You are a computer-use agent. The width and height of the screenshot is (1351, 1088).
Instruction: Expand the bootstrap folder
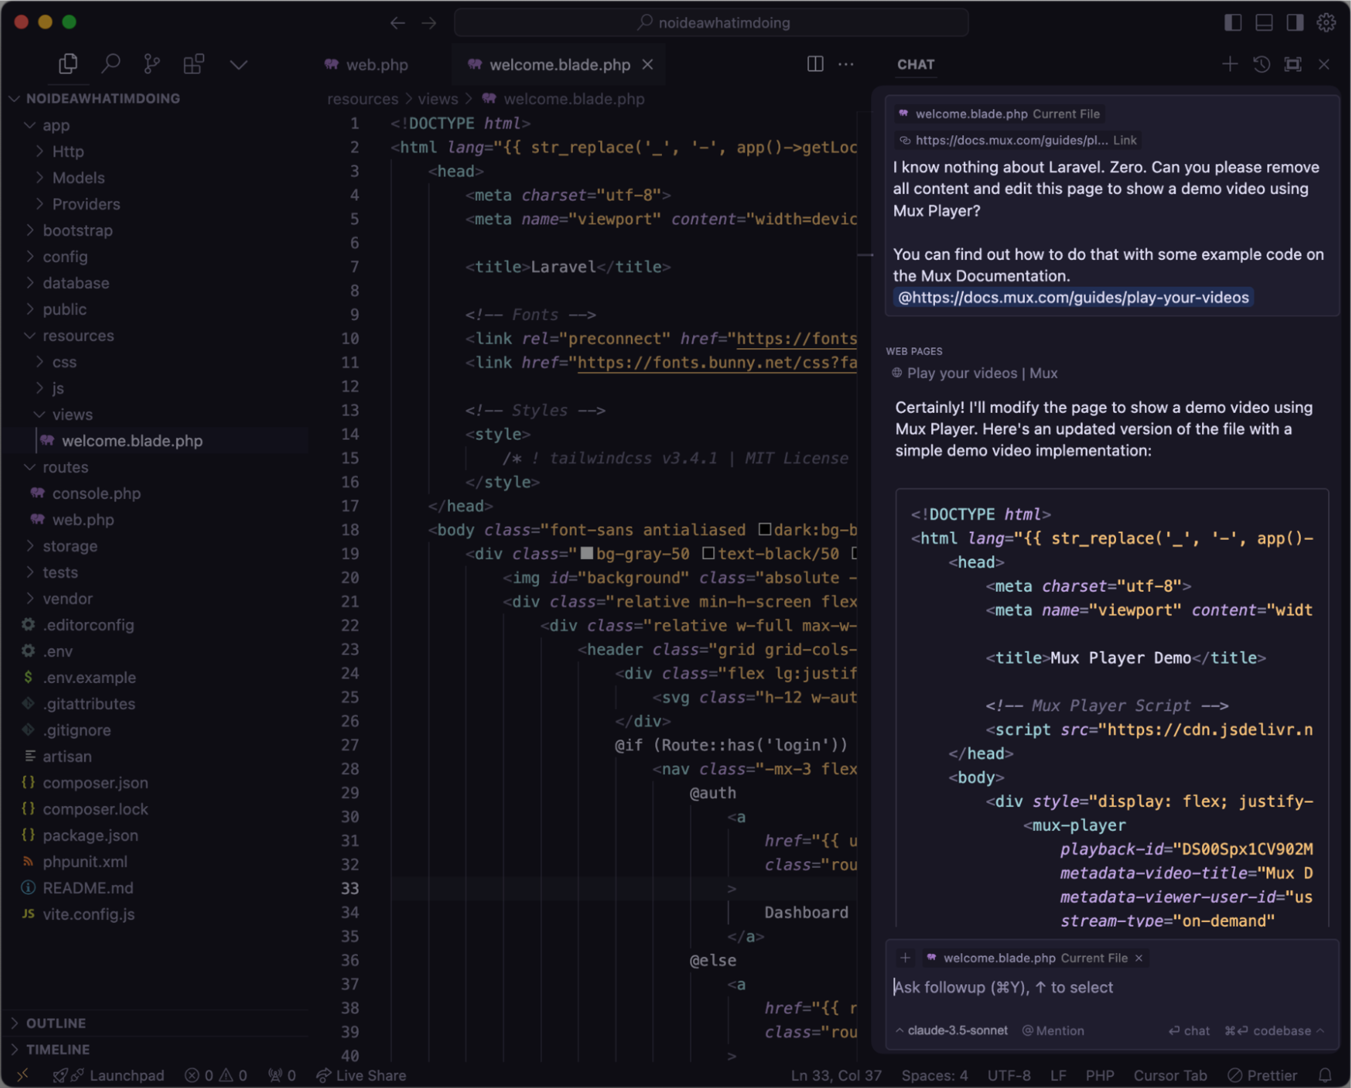tap(78, 230)
